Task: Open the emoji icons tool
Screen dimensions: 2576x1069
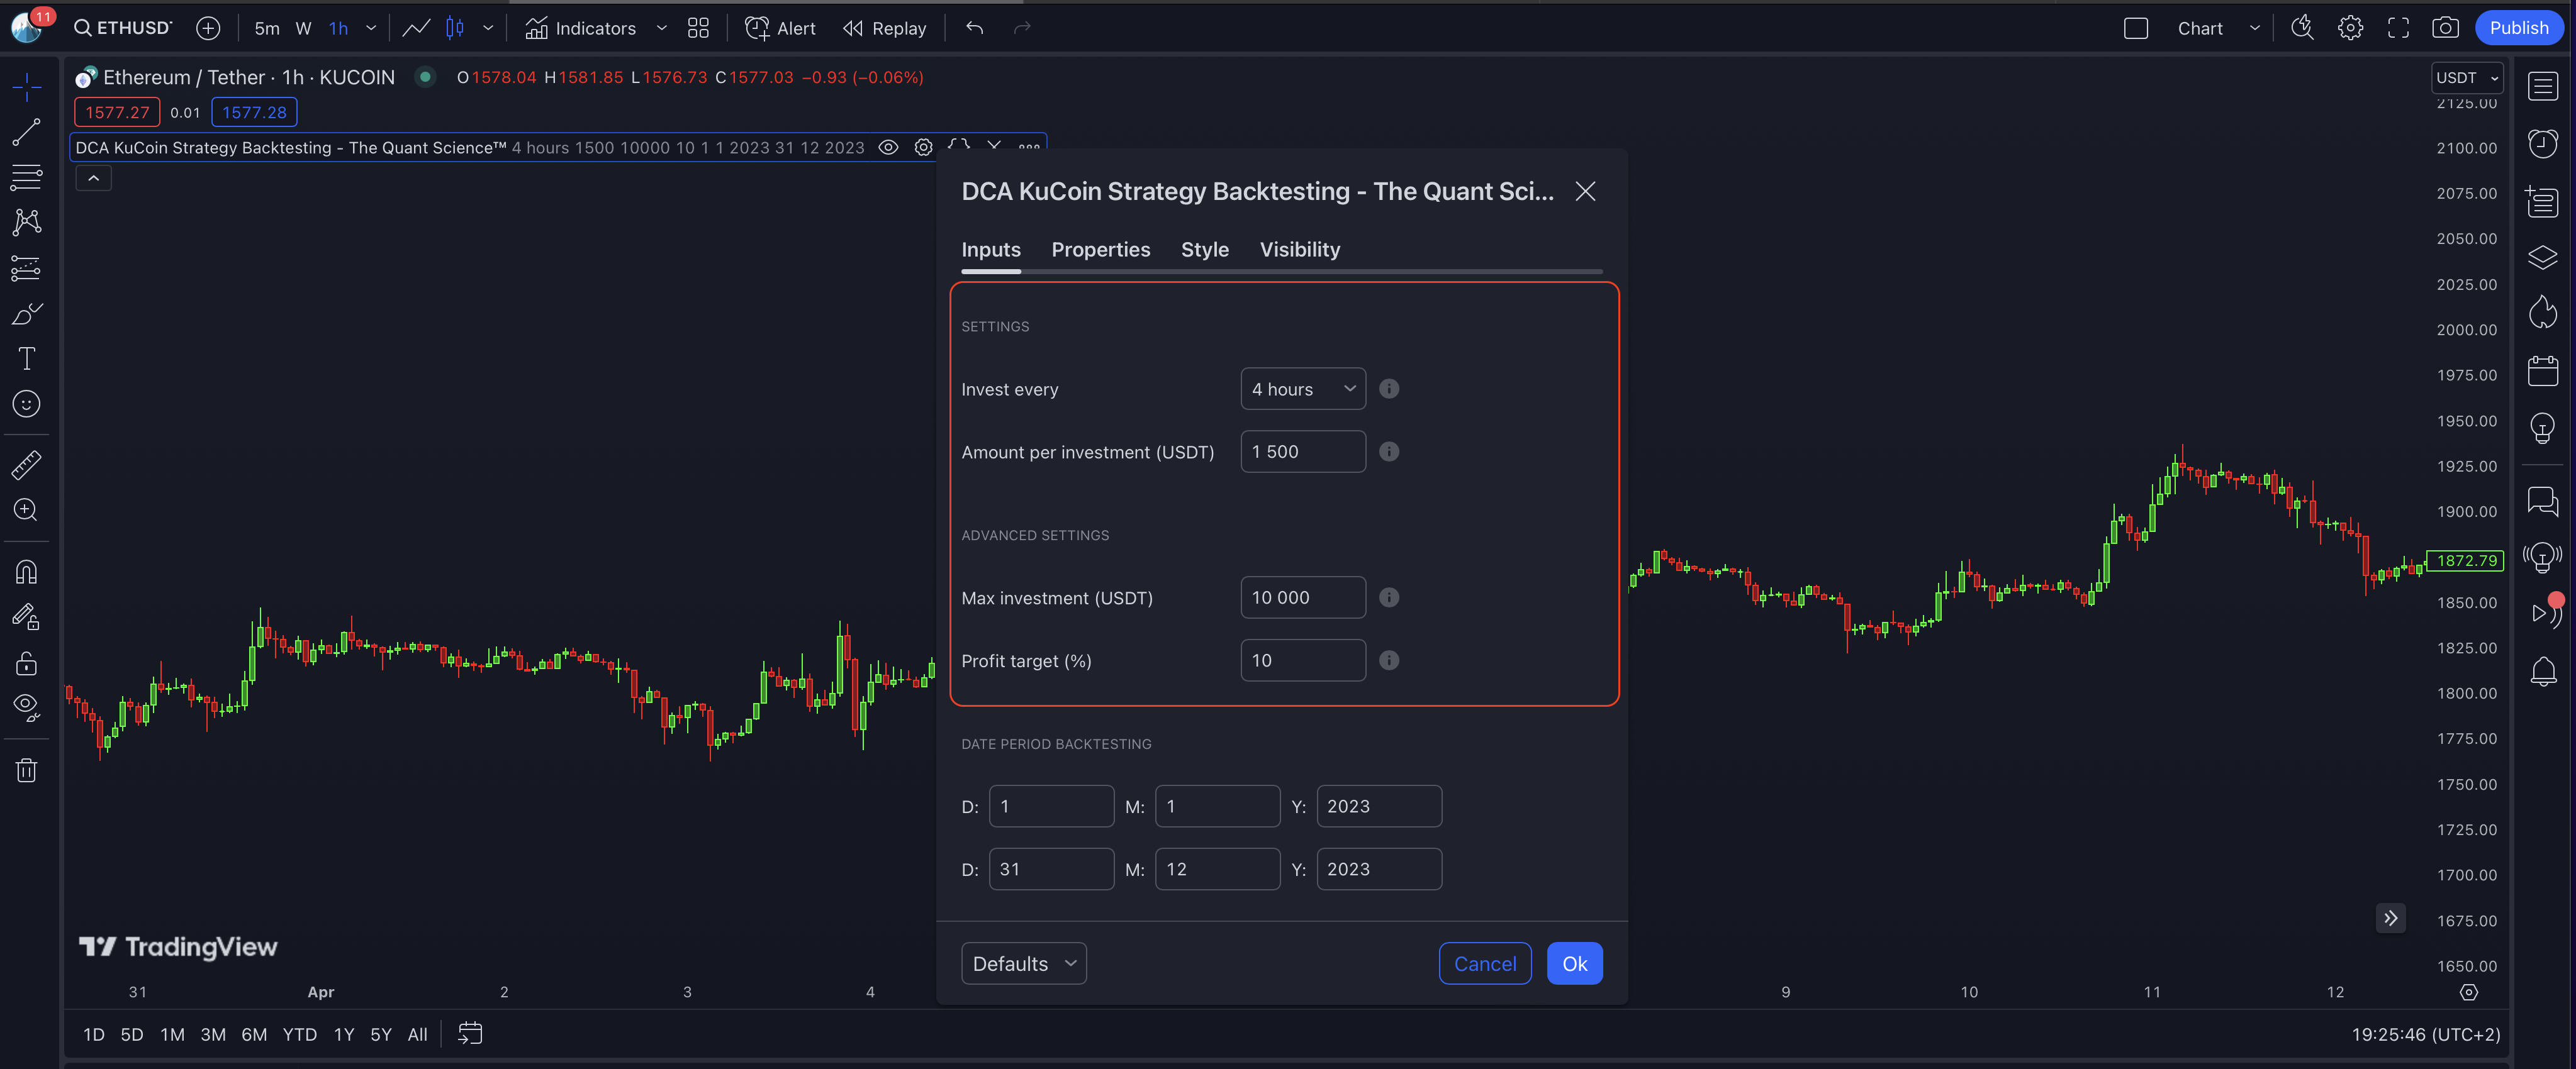Action: pyautogui.click(x=26, y=404)
